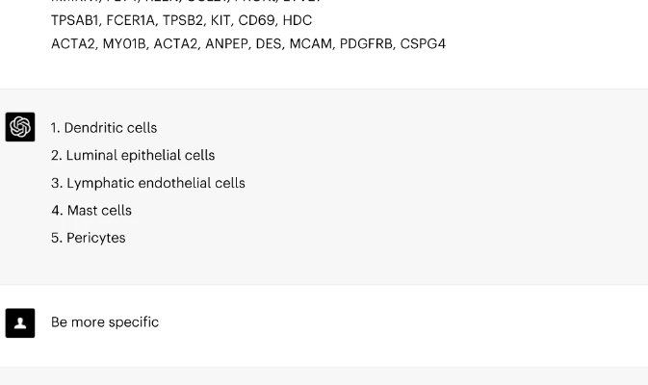Click the user profile avatar icon
The image size is (648, 385).
[x=20, y=322]
